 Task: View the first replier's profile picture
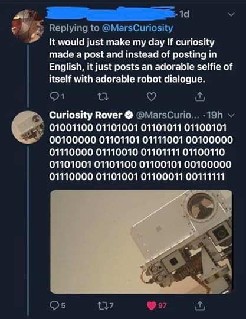tap(28, 26)
